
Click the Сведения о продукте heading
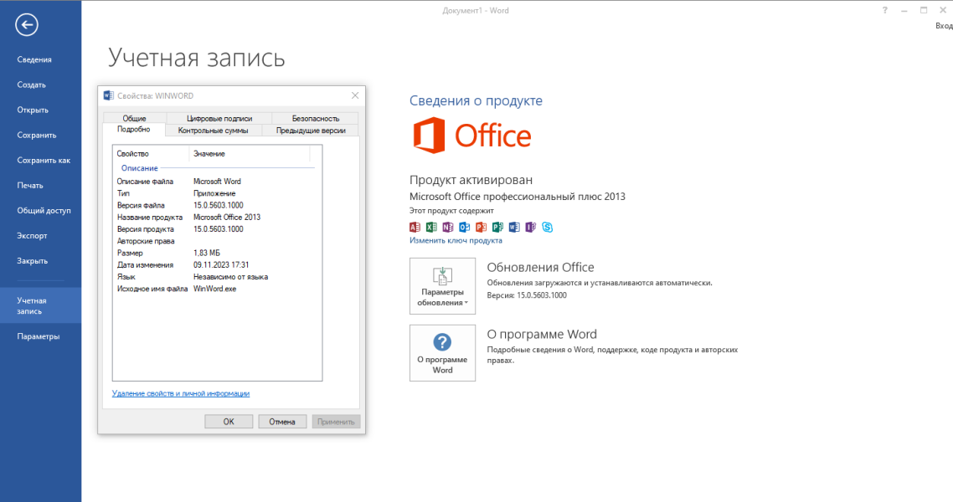[476, 100]
